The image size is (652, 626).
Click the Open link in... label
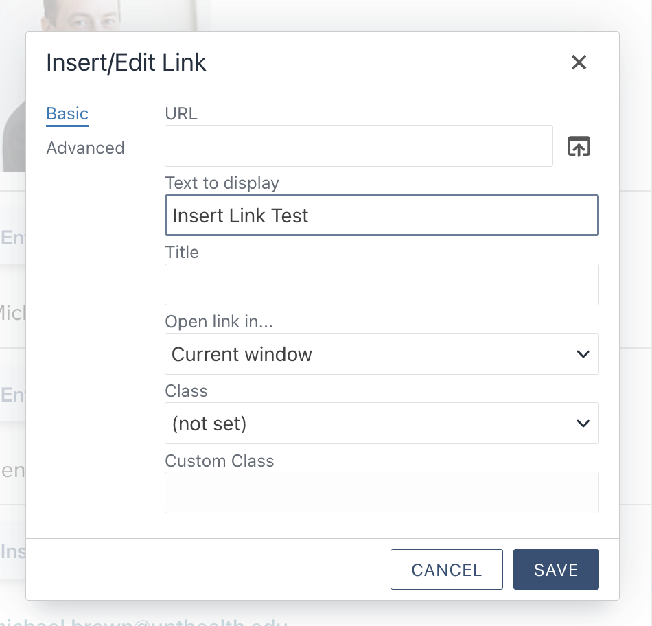tap(220, 322)
